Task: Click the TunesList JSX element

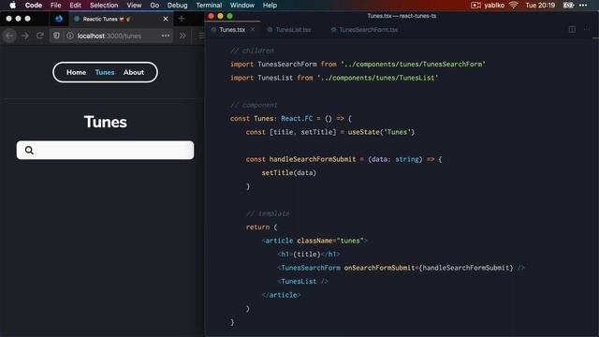Action: pyautogui.click(x=302, y=281)
